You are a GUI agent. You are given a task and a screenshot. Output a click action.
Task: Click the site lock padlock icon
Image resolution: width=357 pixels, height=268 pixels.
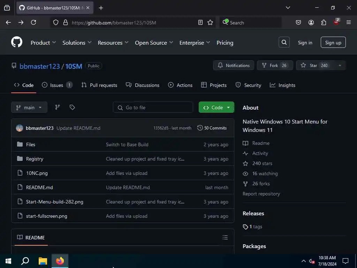pyautogui.click(x=66, y=23)
